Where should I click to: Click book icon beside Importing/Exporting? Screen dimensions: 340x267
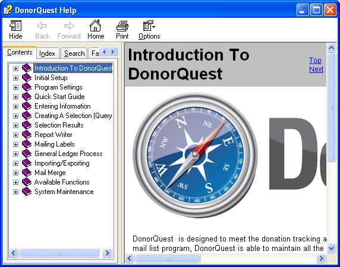(x=27, y=163)
